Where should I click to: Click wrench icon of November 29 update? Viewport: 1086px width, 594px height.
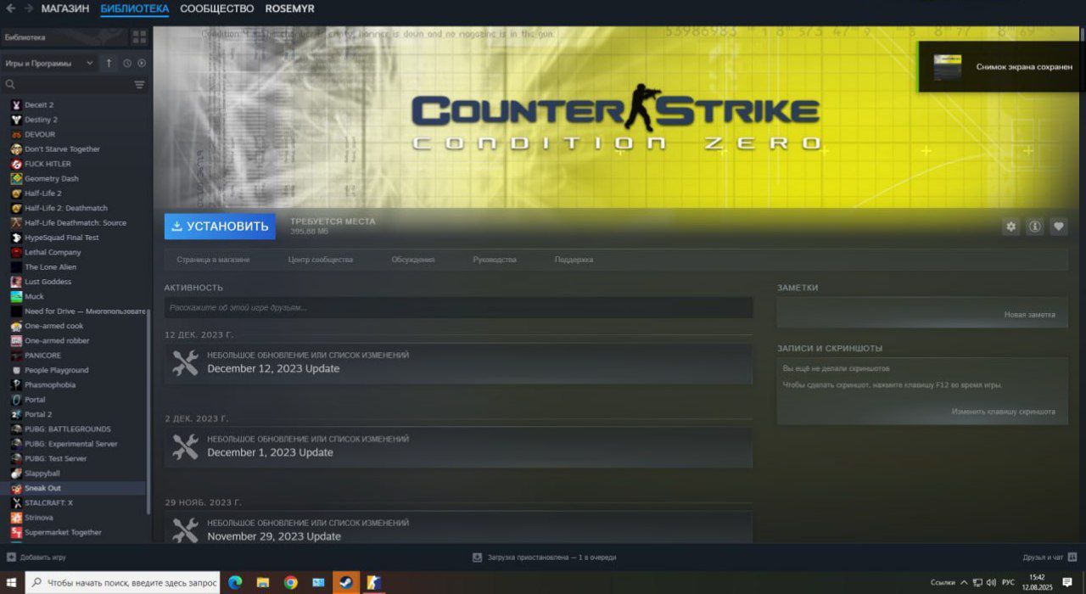coord(185,530)
